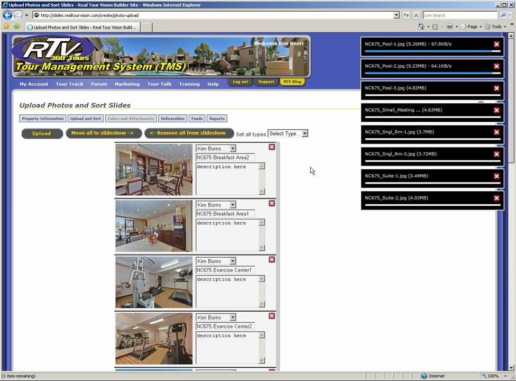Switch to Deliverables tab
This screenshot has height=381, width=516.
(x=173, y=119)
